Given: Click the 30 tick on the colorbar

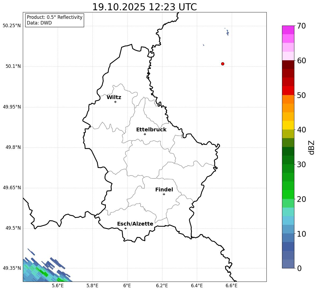Looking at the screenshot, I should [301, 164].
